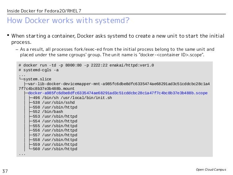The width and height of the screenshot is (233, 175).
Task: Click the '7f7c4bc8b37e3b488b.mount' continuation line
Action: [46, 89]
